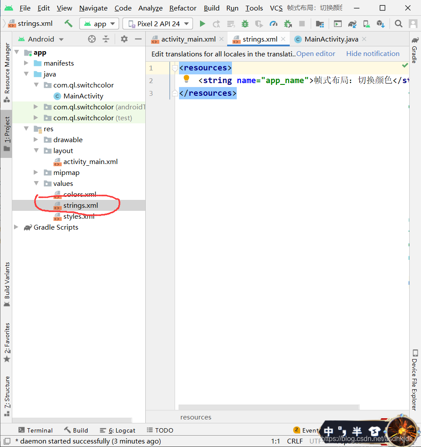This screenshot has height=447, width=421.
Task: Expand the mipmap folder
Action: tap(36, 172)
